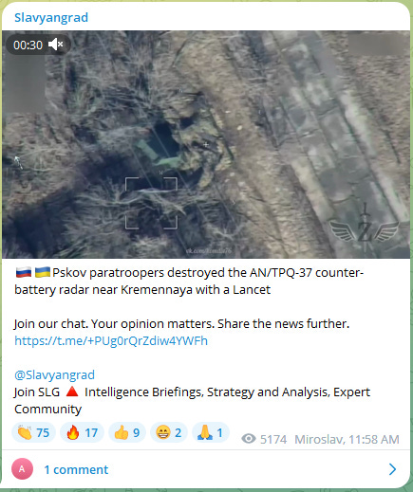Open the @Slavyangrad mention link
This screenshot has width=413, height=492.
click(54, 374)
